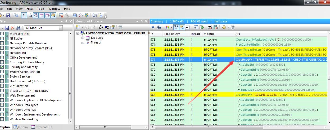The image size is (330, 130).
Task: Expand the Modules tree node
Action: pos(83,38)
